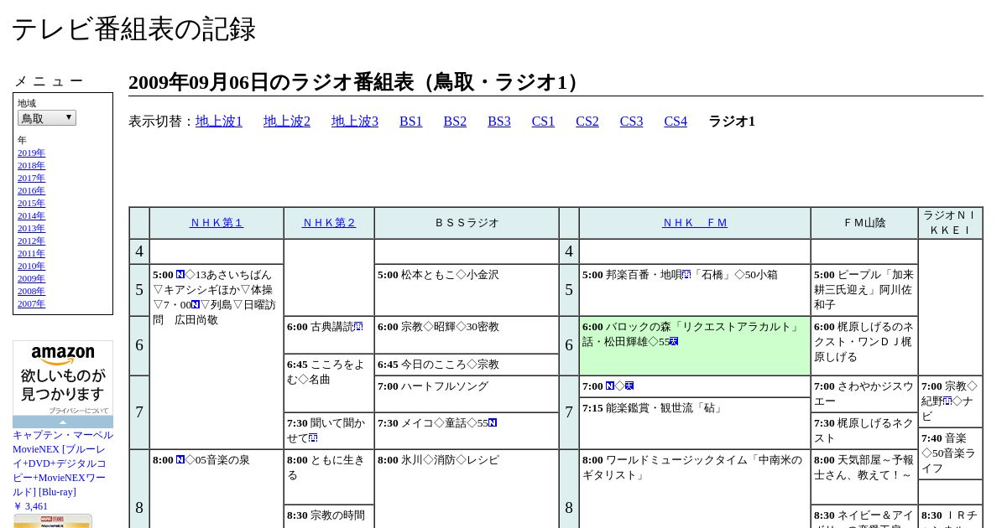Click the 再 rerun icon in 7:30 聞いて聞かせて

(x=313, y=437)
